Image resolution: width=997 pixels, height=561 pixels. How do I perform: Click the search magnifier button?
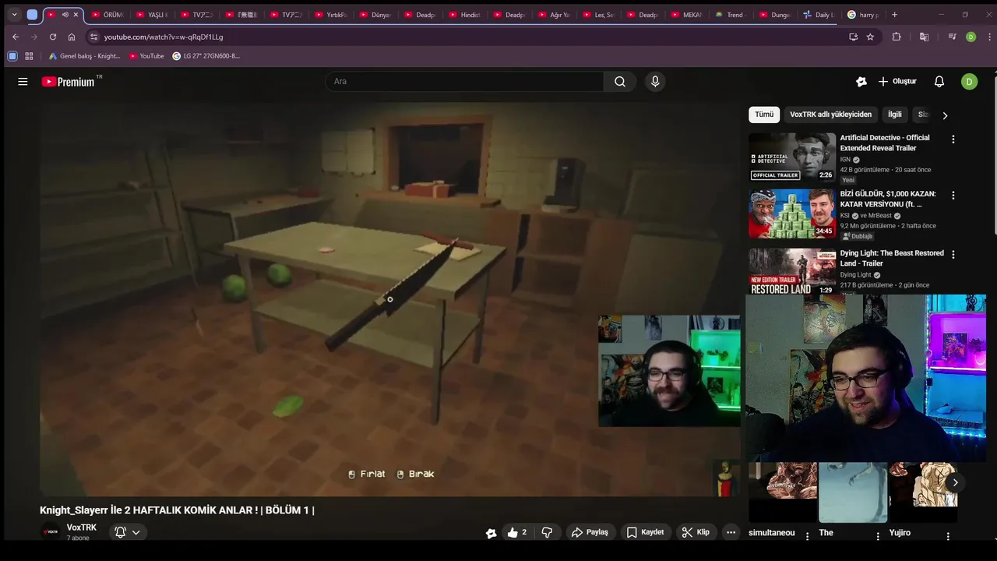pyautogui.click(x=620, y=82)
